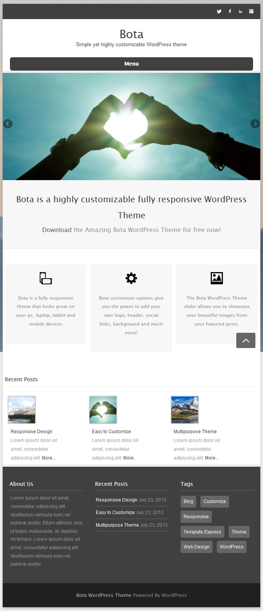Click the 'Tags' footer heading
Image resolution: width=263 pixels, height=611 pixels.
click(x=187, y=484)
